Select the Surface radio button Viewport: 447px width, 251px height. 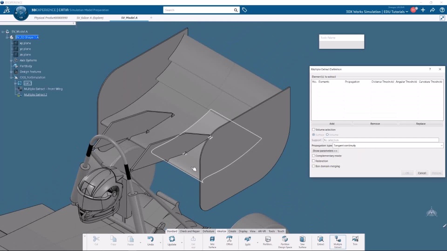tap(313, 135)
